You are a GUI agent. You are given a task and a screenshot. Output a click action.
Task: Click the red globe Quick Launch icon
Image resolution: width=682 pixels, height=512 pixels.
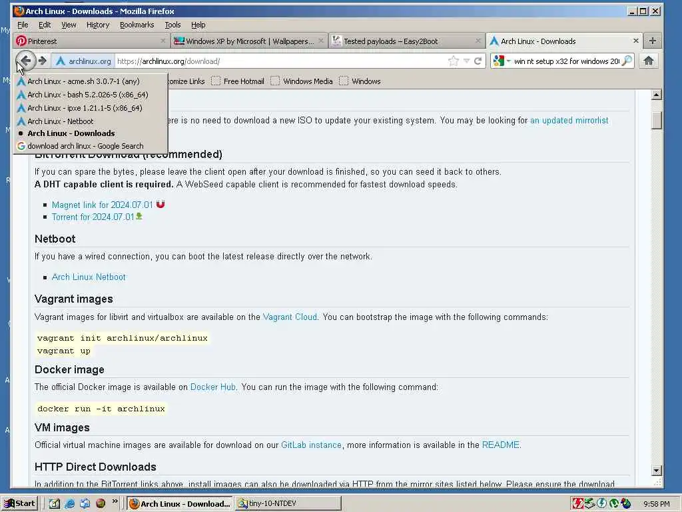pyautogui.click(x=101, y=503)
